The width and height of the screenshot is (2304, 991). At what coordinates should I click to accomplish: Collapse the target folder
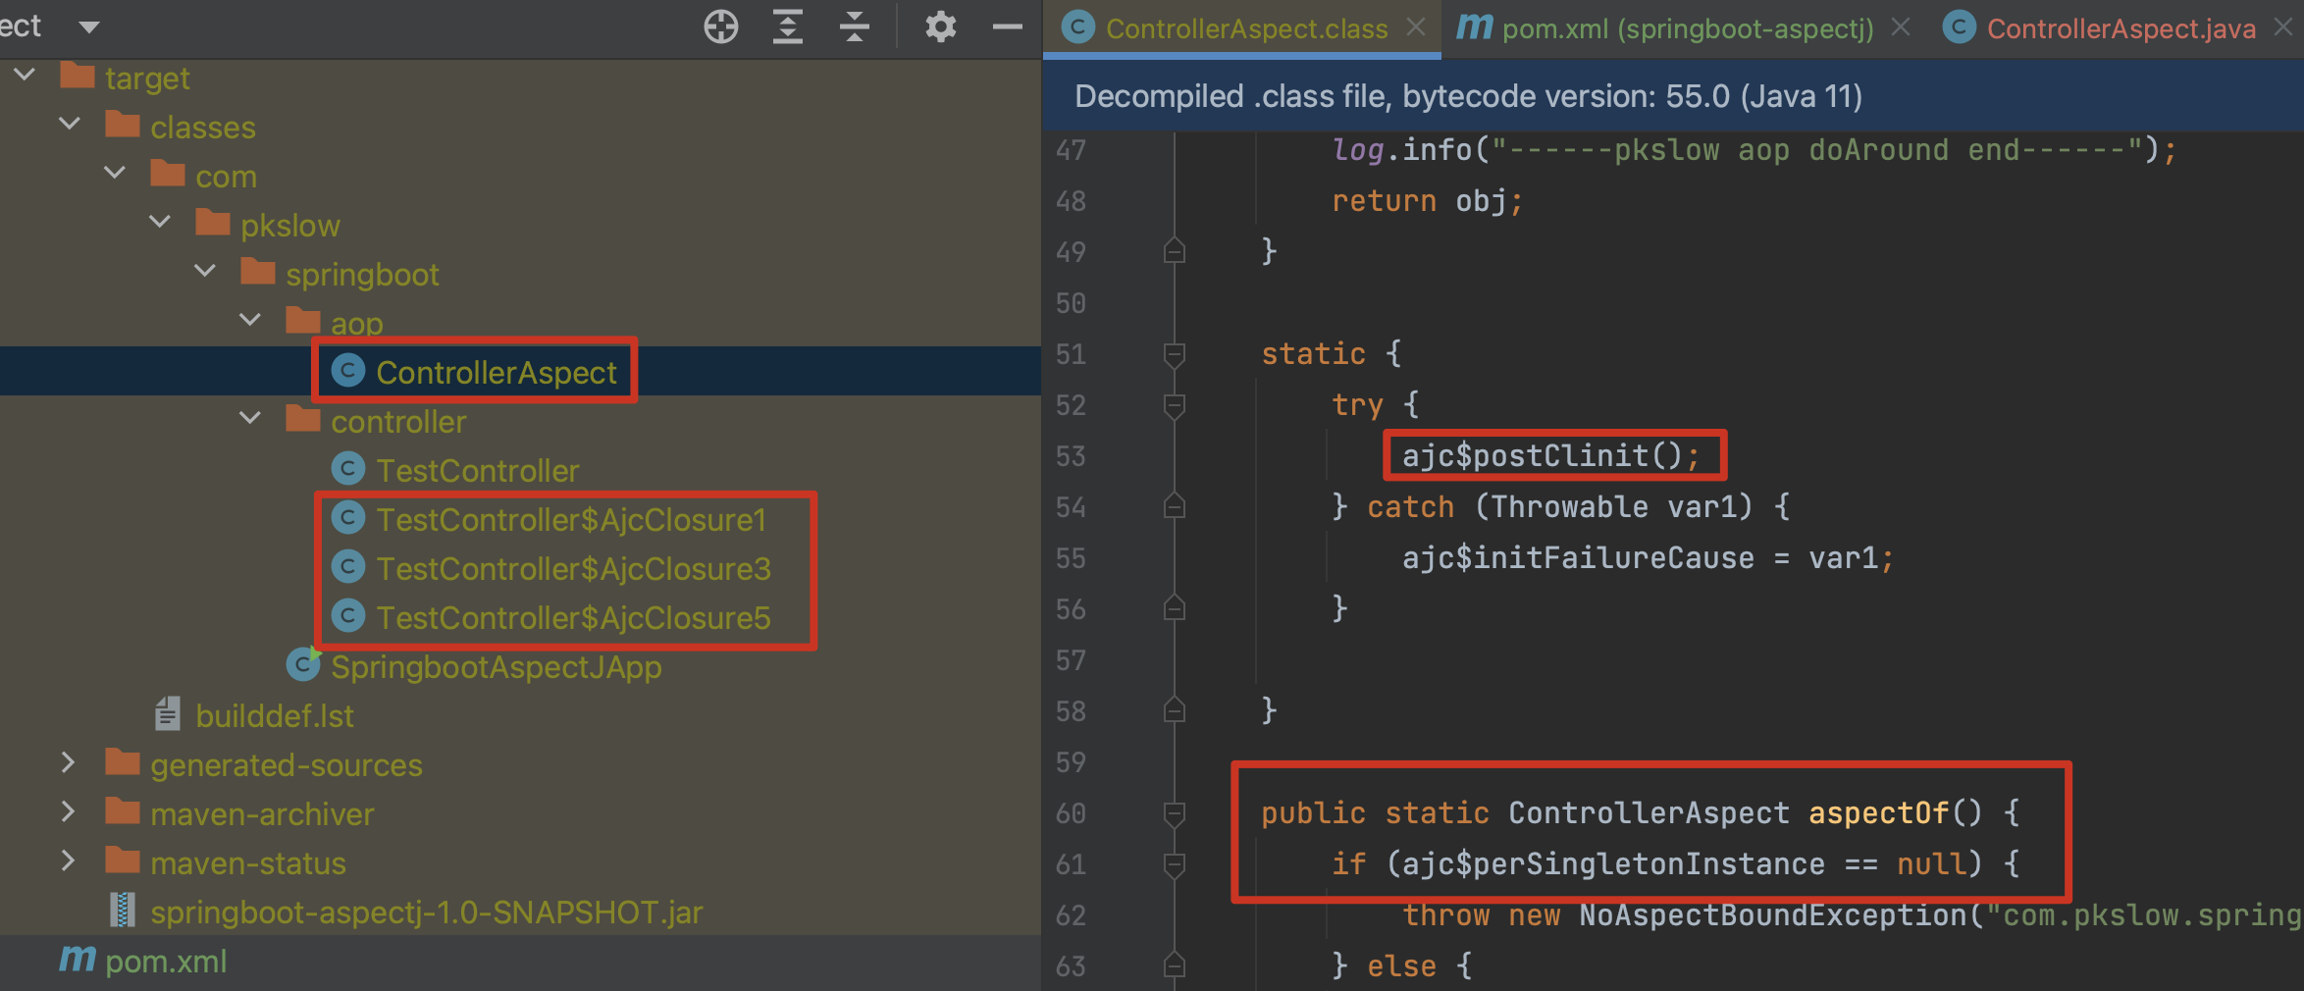[26, 76]
